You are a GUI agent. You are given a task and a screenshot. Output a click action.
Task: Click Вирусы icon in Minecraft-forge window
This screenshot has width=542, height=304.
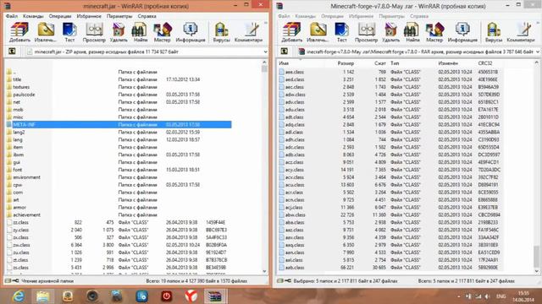pyautogui.click(x=494, y=32)
